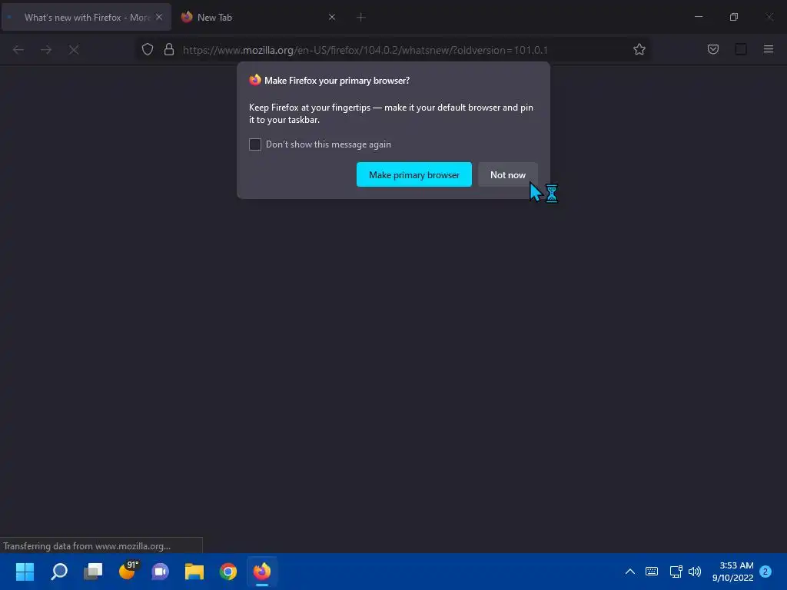Stop loading the page
The height and width of the screenshot is (590, 787).
[74, 50]
